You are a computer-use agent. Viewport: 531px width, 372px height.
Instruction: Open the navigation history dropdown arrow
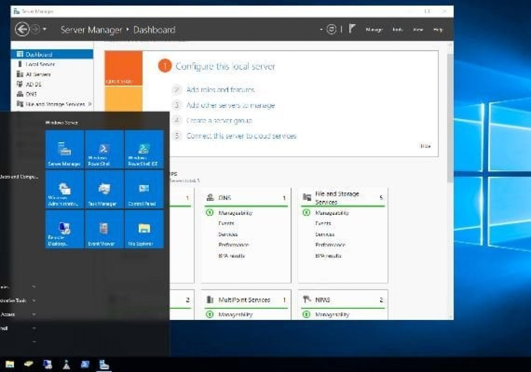44,30
